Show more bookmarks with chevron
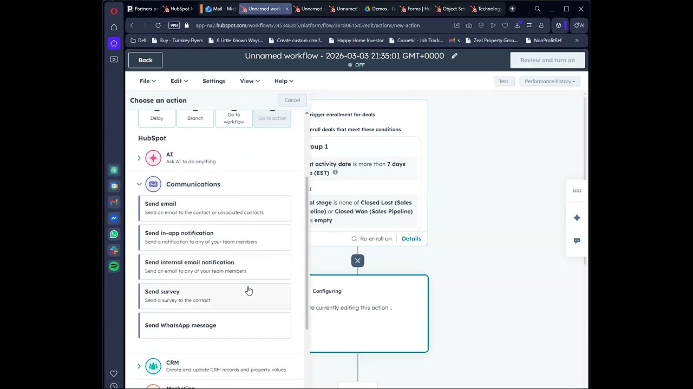 [577, 41]
